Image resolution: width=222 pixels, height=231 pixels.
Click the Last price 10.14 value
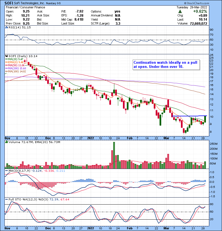click(203, 19)
